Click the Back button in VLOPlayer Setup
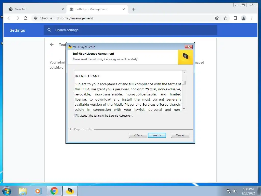 coord(138,135)
